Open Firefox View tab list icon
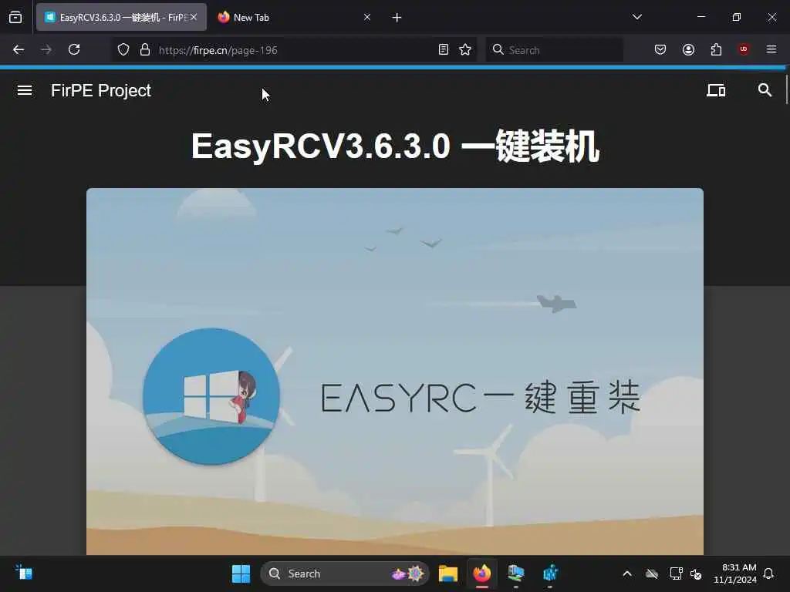 (15, 17)
